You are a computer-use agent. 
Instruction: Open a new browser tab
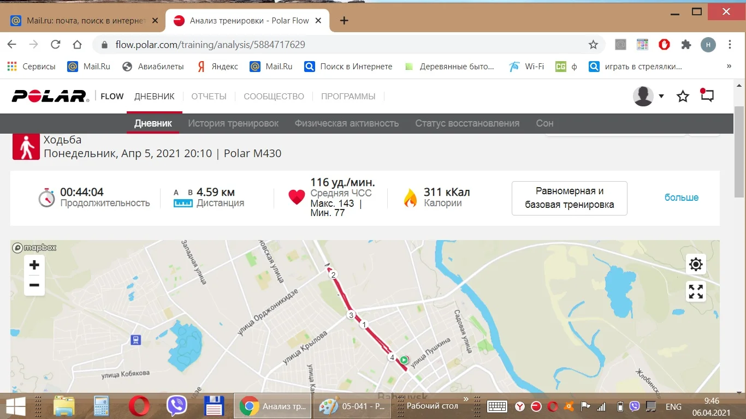coord(344,21)
